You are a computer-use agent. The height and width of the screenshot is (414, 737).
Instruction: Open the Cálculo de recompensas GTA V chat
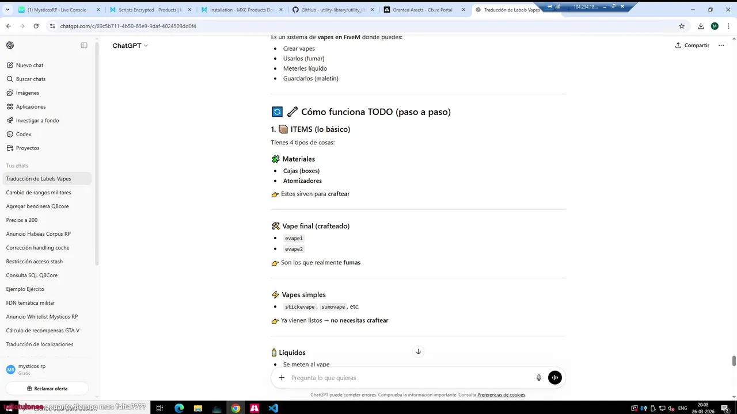tap(47, 331)
